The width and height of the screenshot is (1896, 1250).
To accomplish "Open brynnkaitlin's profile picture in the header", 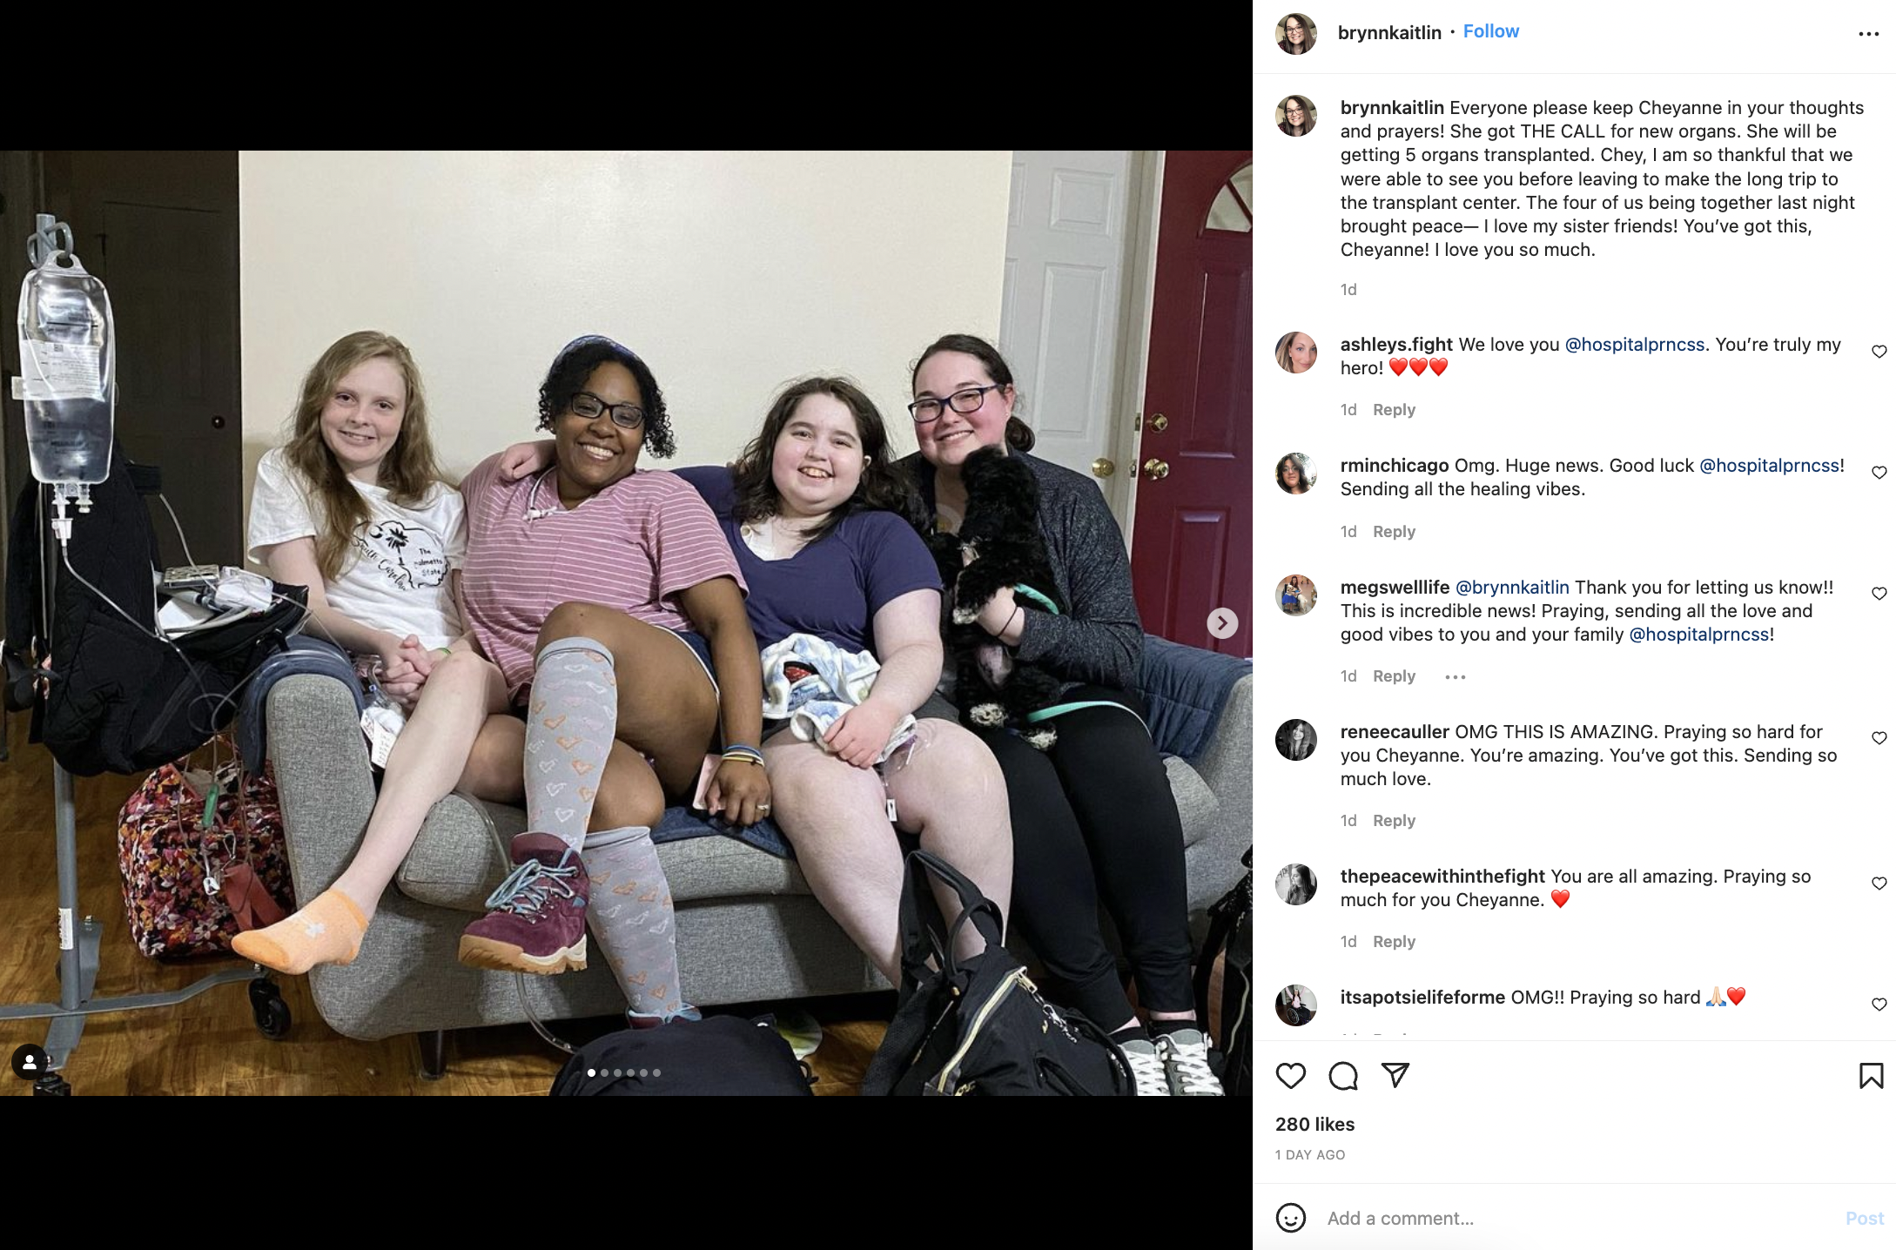I will (x=1296, y=34).
